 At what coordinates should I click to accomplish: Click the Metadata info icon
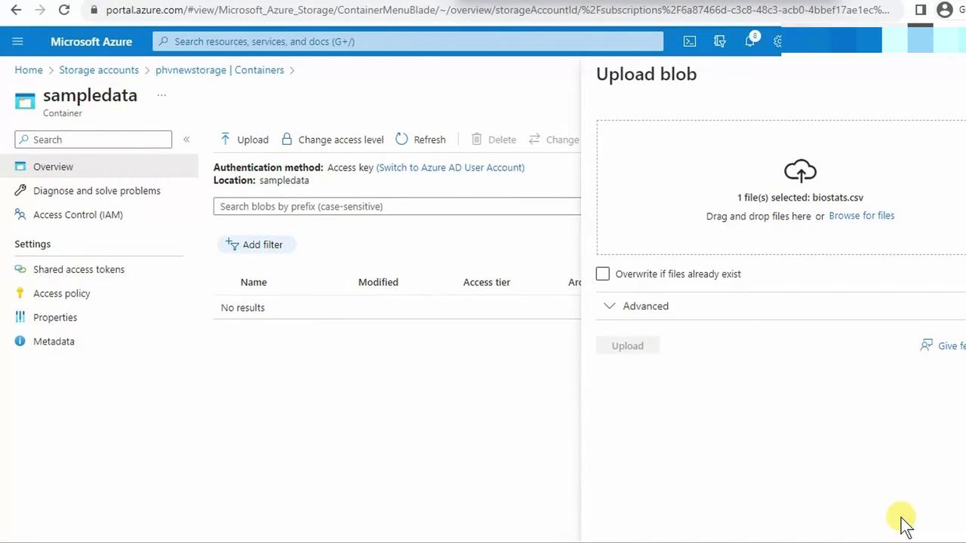tap(20, 342)
